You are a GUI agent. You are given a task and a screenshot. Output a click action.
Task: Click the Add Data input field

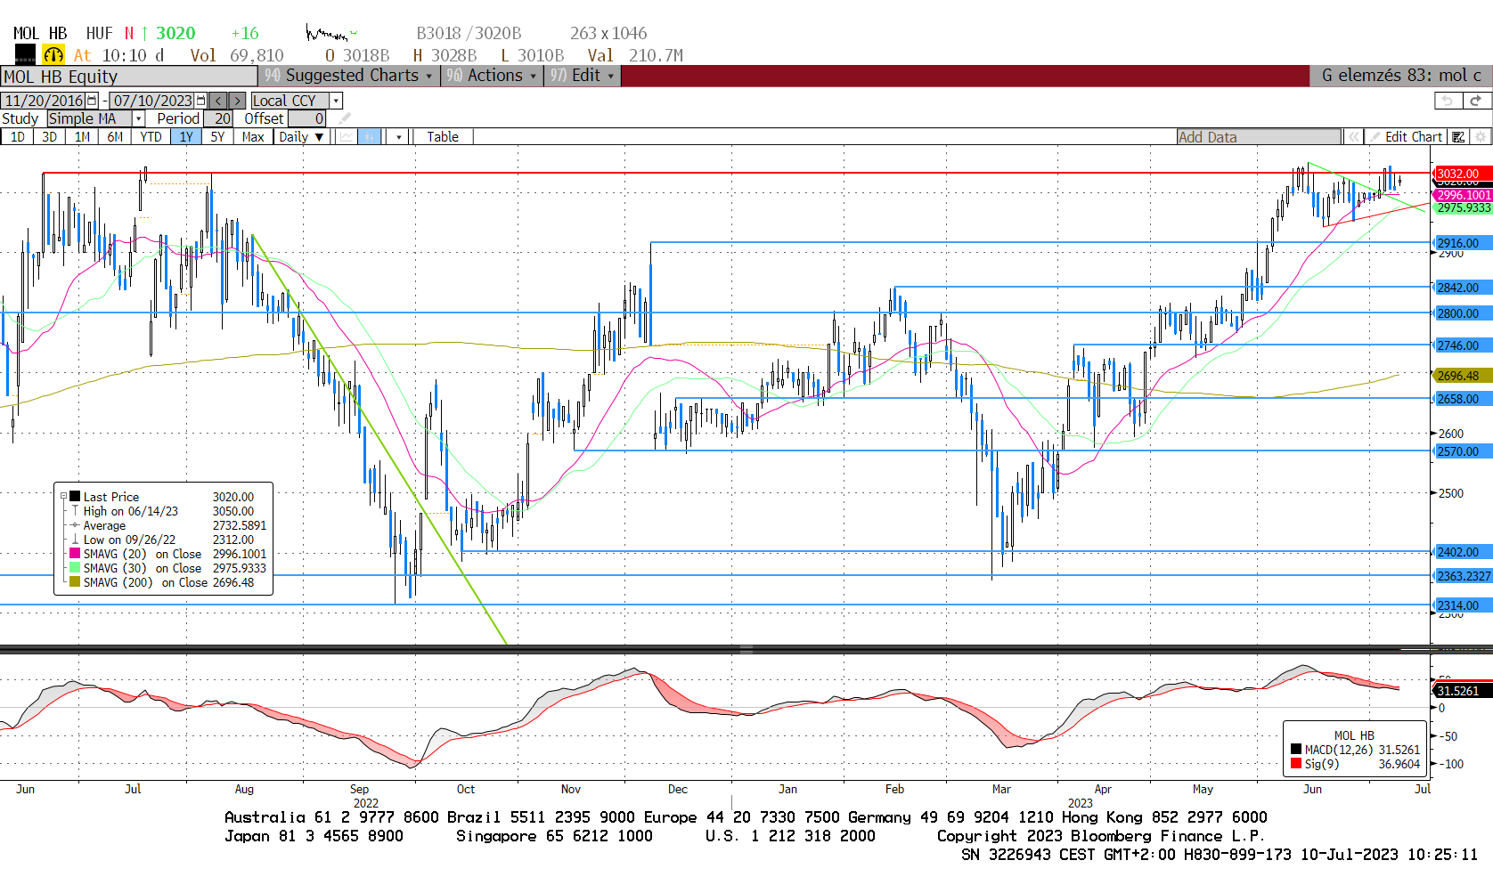[1259, 137]
